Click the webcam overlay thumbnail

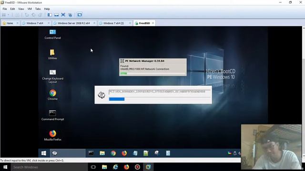point(271,147)
